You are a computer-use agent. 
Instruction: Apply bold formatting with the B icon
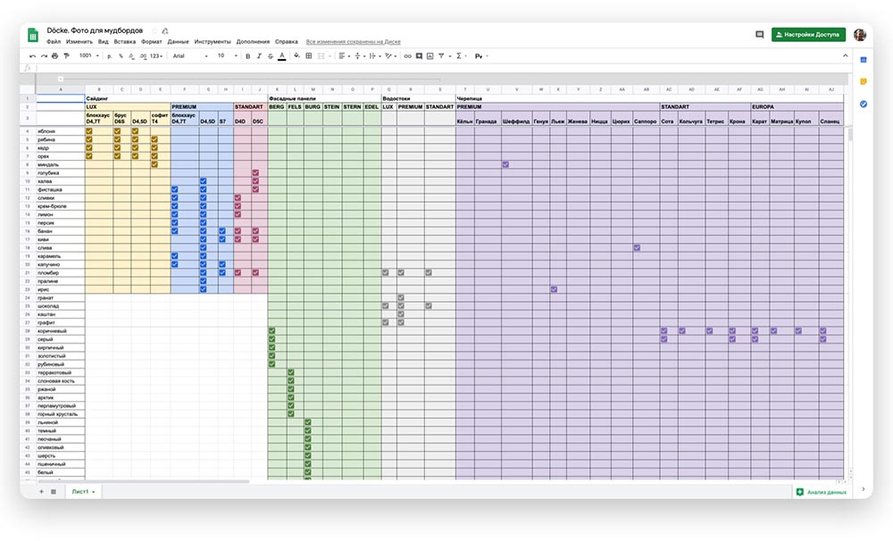(246, 55)
